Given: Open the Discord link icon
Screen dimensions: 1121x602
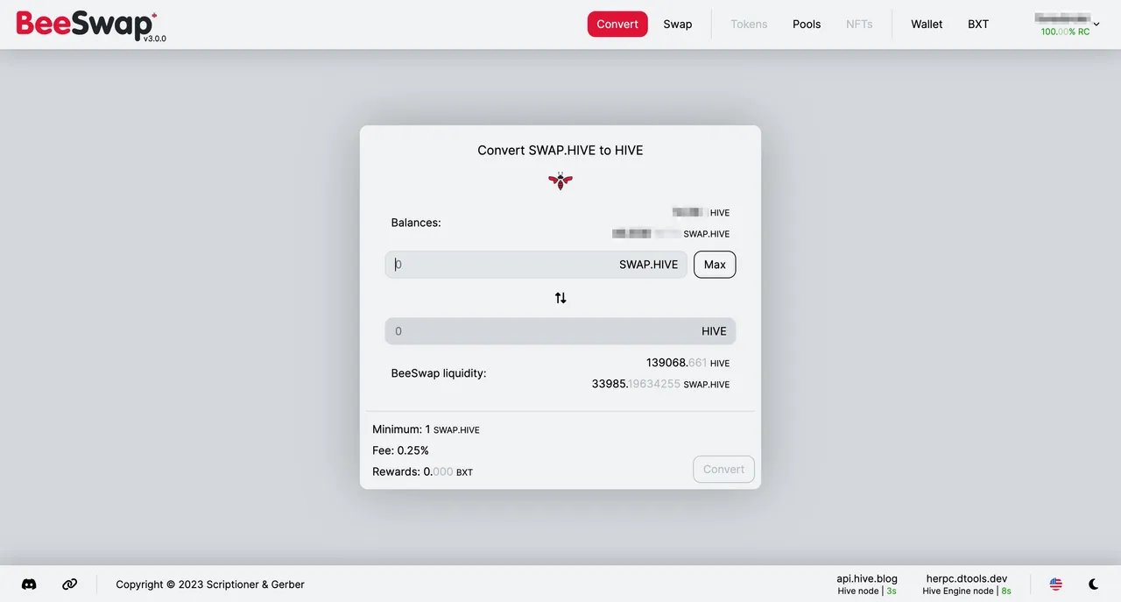Looking at the screenshot, I should (x=29, y=584).
